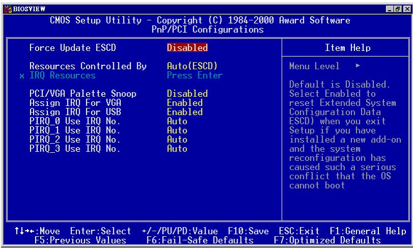
Task: Click the PnP/PCI Configurations title
Action: (208, 30)
